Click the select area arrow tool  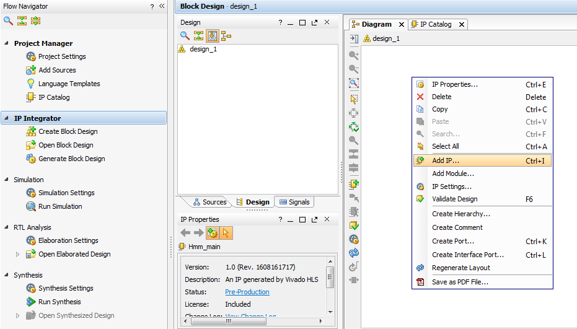354,99
